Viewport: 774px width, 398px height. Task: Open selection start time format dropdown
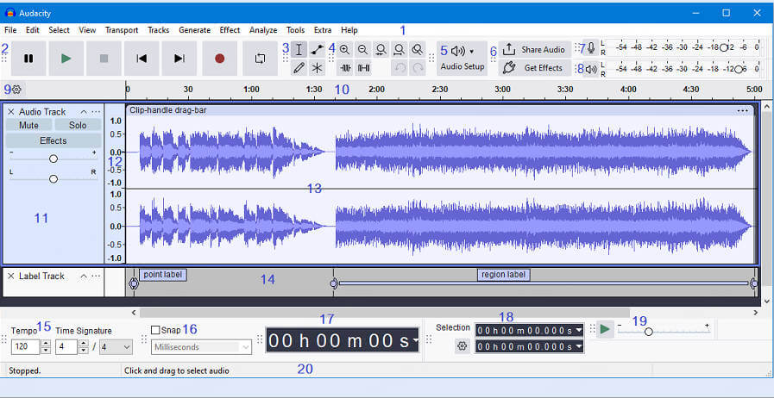(x=579, y=330)
